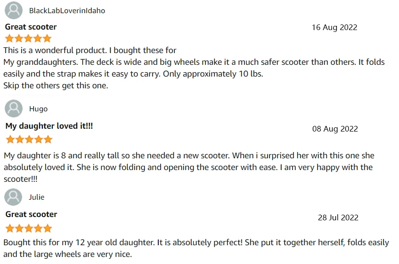Click the review text about the 8-year-old daughter
Image resolution: width=399 pixels, height=264 pixels.
(188, 167)
